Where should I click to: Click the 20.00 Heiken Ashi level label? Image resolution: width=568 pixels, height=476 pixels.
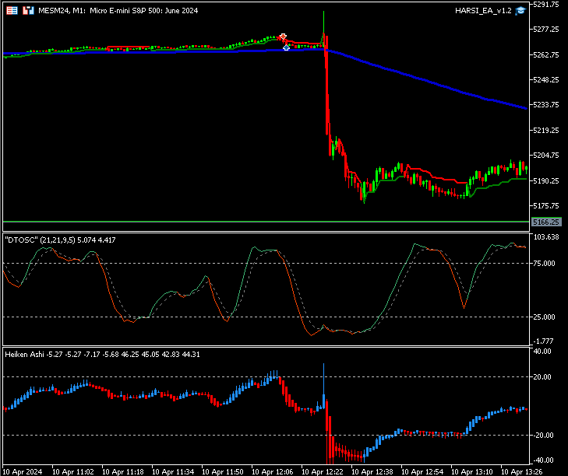click(542, 377)
